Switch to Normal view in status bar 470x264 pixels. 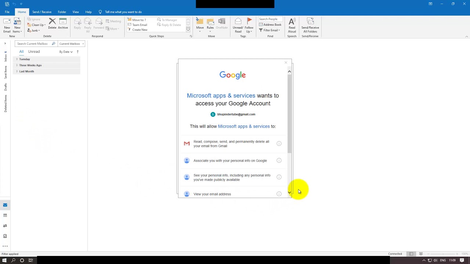(411, 254)
